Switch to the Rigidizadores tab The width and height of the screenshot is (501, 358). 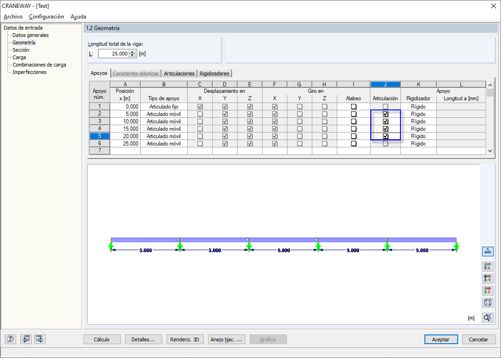[x=215, y=73]
